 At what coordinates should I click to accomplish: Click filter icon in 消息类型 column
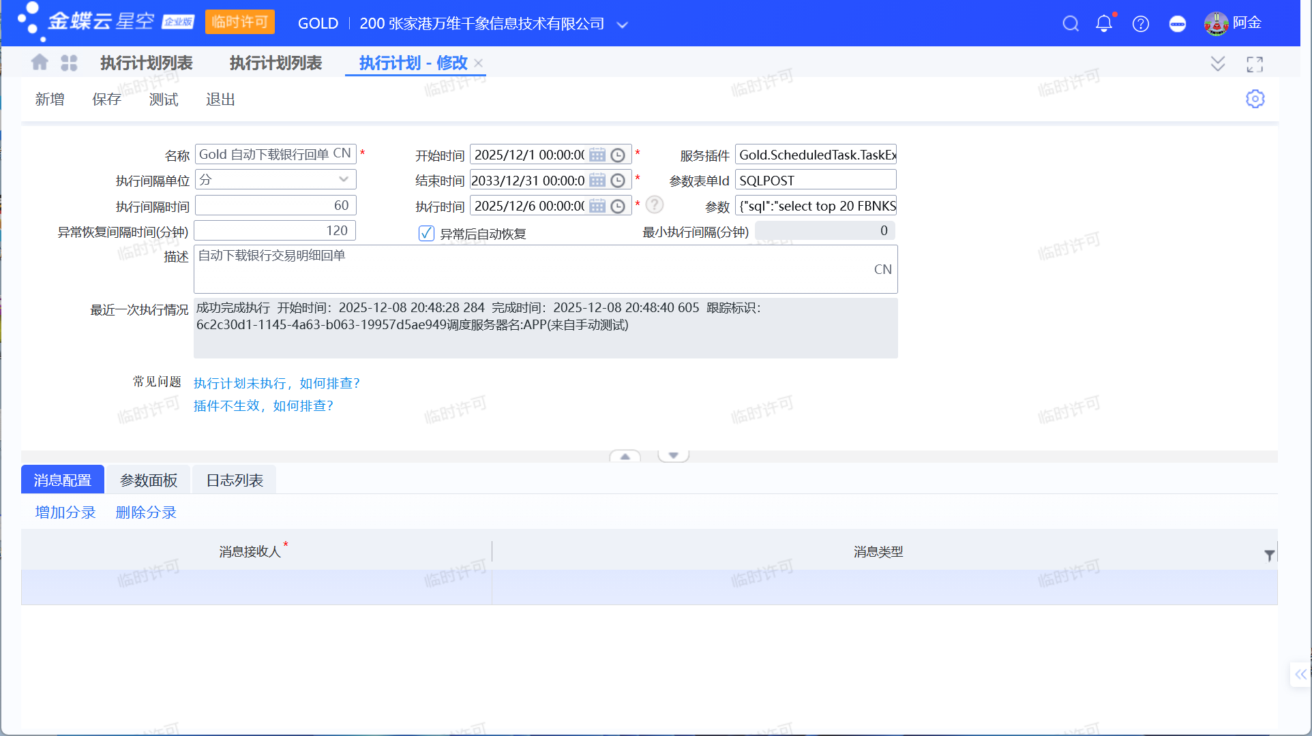coord(1269,555)
